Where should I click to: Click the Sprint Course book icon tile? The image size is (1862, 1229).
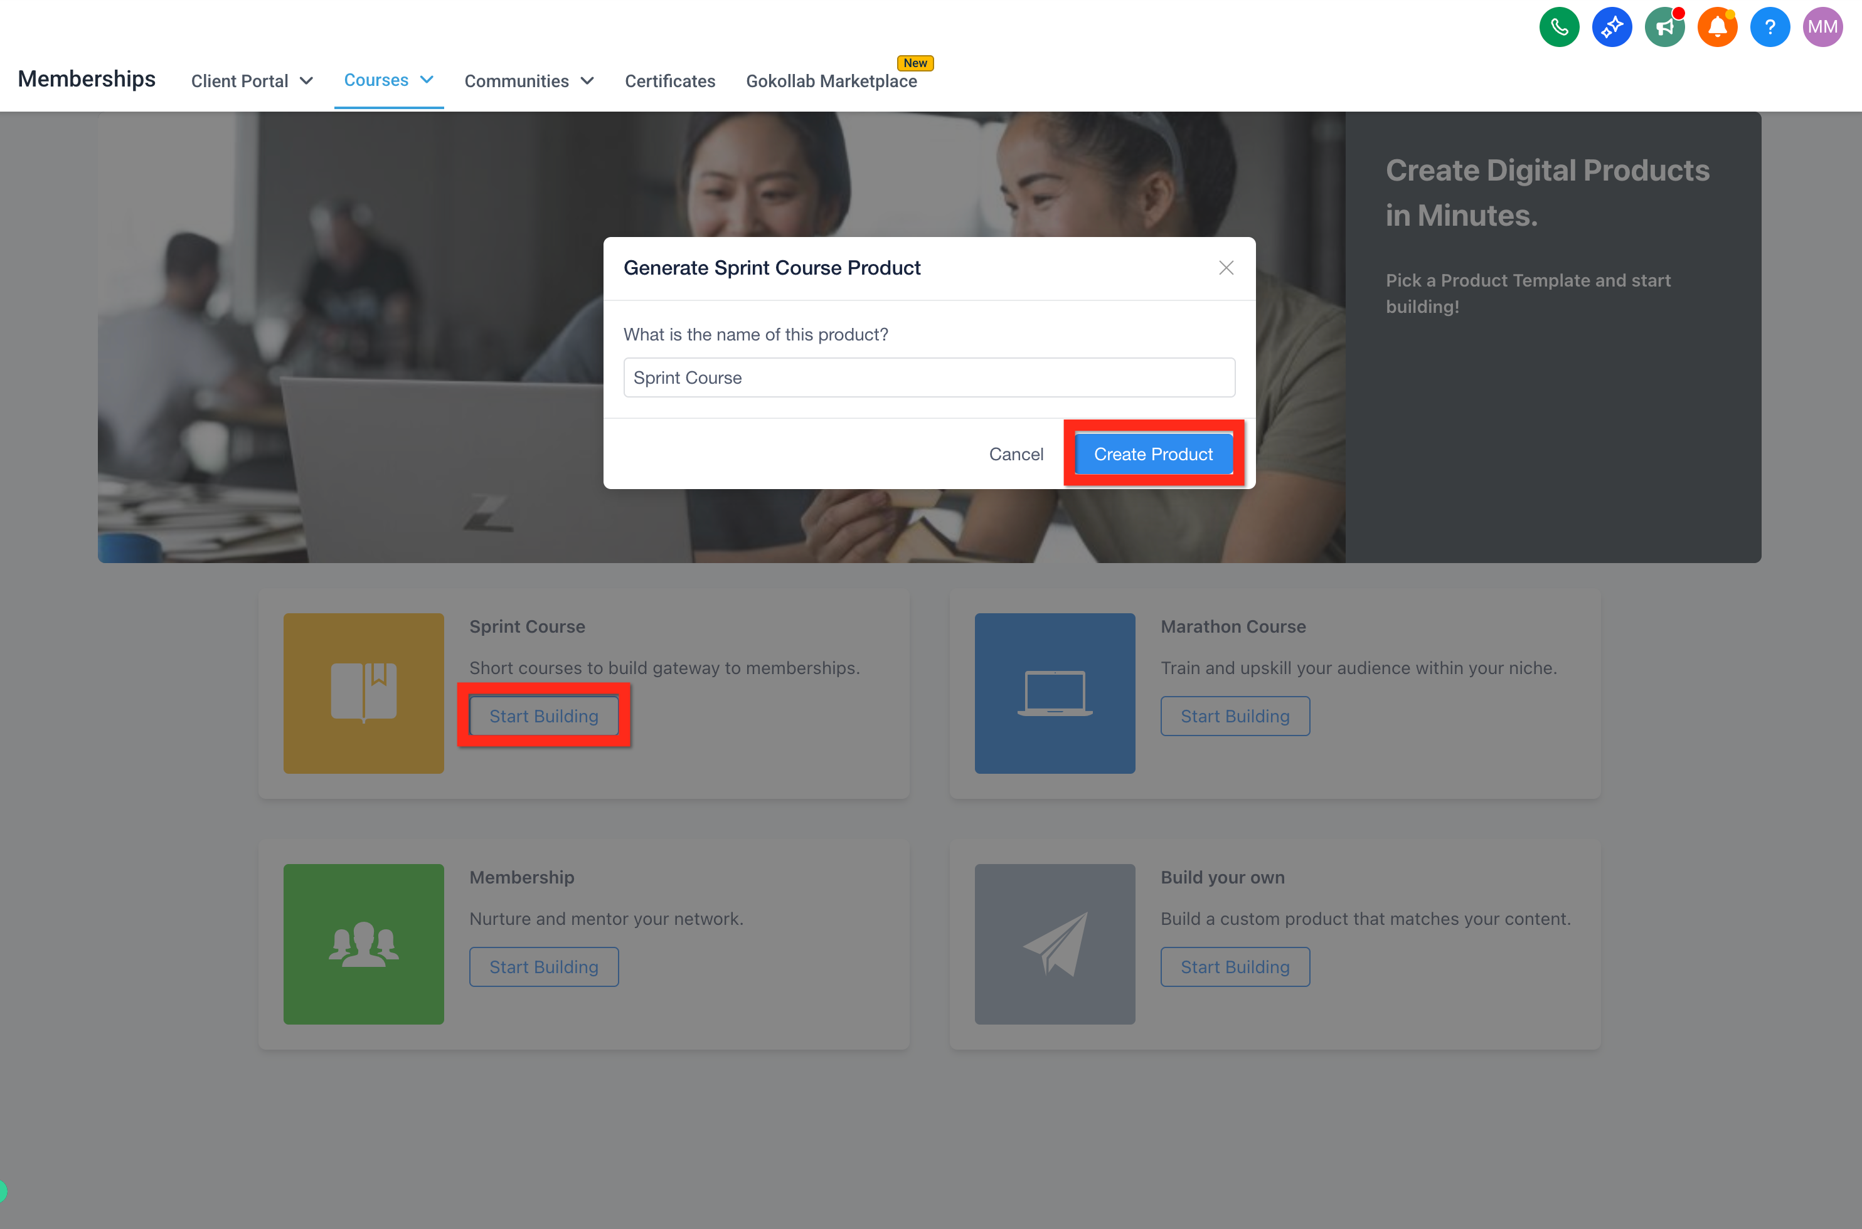tap(363, 693)
